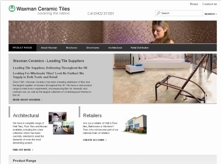Viewport: 221px width, 164px height.
Task: Click the tiled floor lounge chair photo
Action: pos(165,79)
